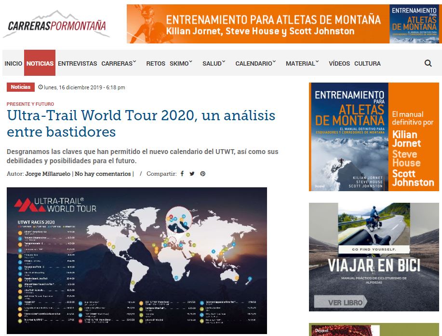Click the PRESENTE Y FUTURO label
Viewport: 442px width, 336px height.
30,104
